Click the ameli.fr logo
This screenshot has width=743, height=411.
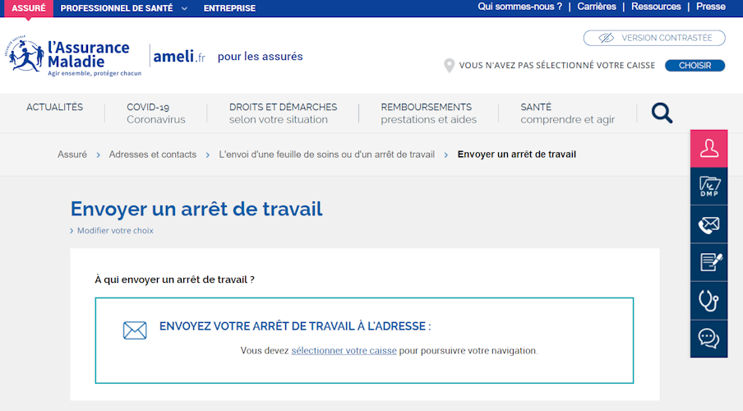click(179, 57)
